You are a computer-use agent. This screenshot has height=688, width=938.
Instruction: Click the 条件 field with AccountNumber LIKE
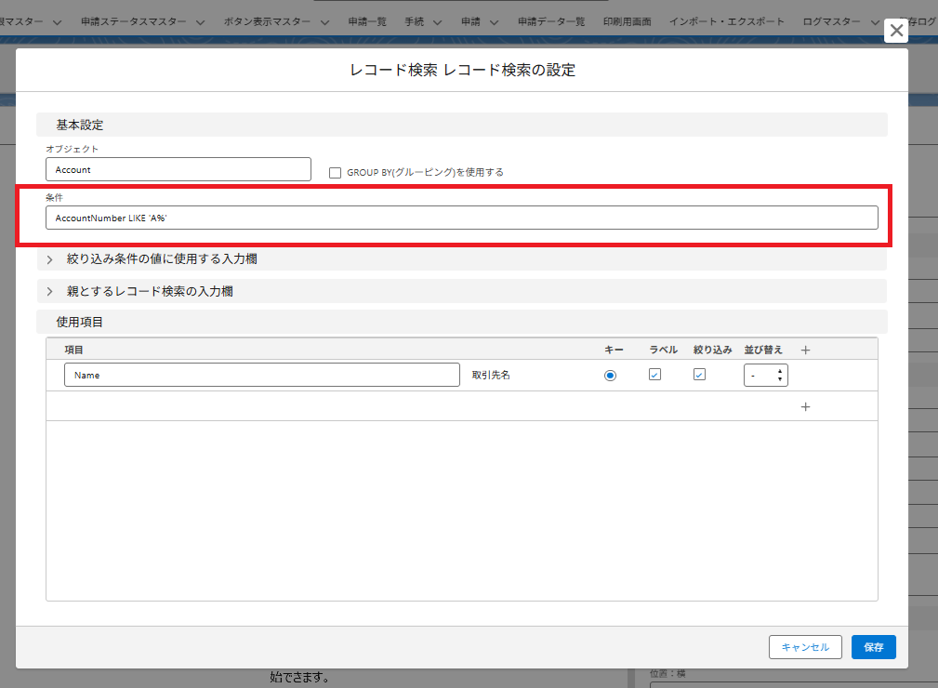tap(461, 218)
